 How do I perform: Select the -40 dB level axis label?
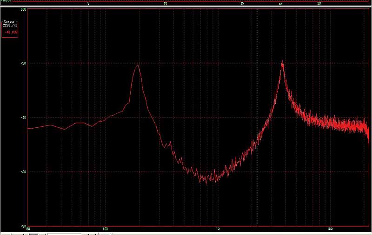click(x=23, y=117)
